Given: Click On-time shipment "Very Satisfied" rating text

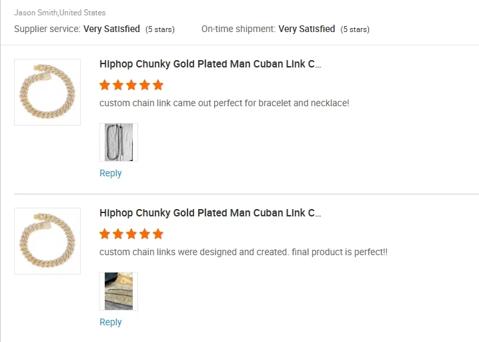Looking at the screenshot, I should click(x=306, y=29).
